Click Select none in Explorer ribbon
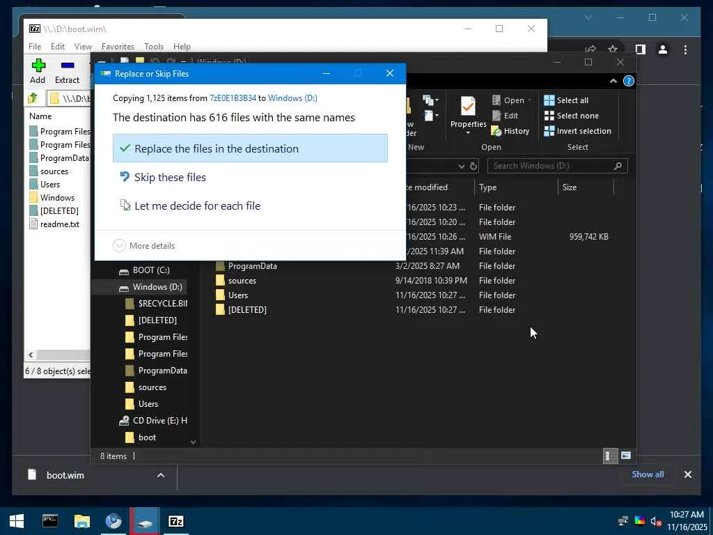The height and width of the screenshot is (535, 713). pos(572,116)
